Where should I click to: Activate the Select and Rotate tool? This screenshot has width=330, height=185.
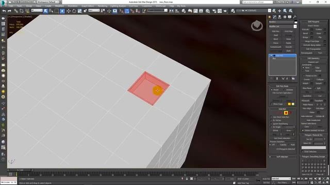[74, 11]
